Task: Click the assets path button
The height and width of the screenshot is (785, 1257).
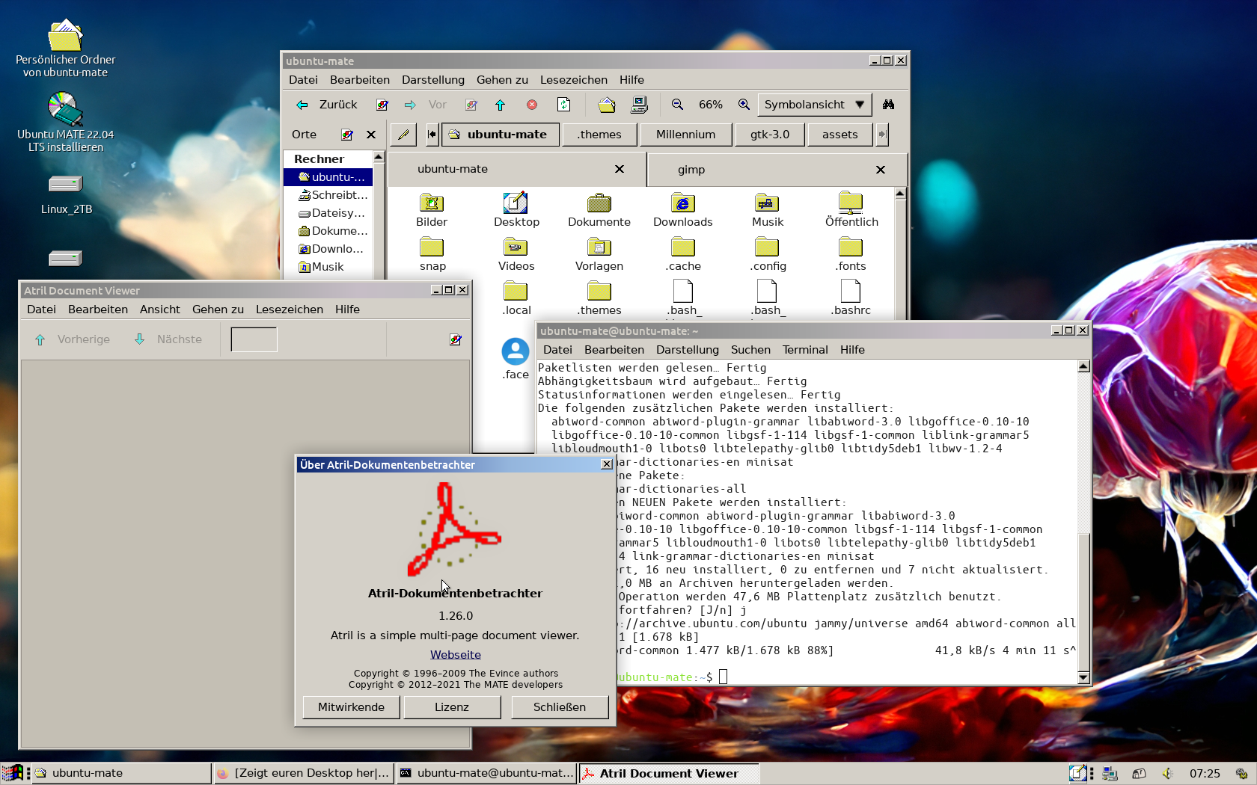Action: point(839,135)
